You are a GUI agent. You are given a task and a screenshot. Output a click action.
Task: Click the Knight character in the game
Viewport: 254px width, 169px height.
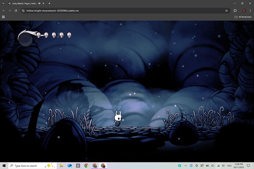point(118,118)
